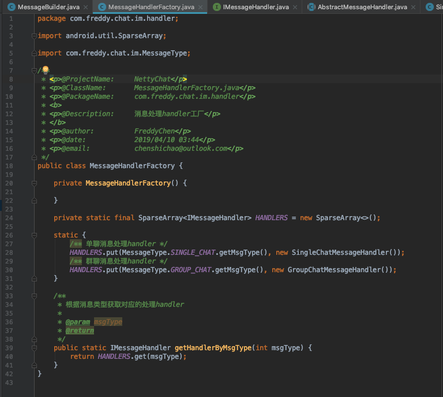Click android.util.SparseArray import on line 3
Image resolution: width=443 pixels, height=397 pixels.
tap(114, 36)
